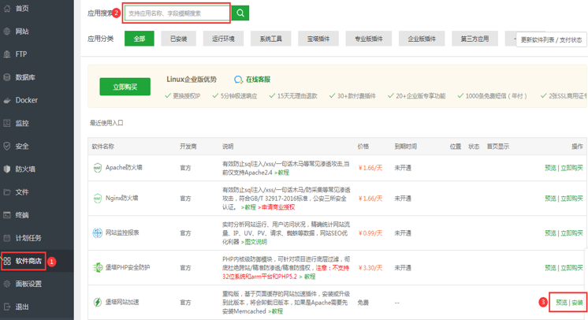Screen dimensions: 588x320
Task: Click the 网站监控报表 globe icon
Action: [98, 233]
